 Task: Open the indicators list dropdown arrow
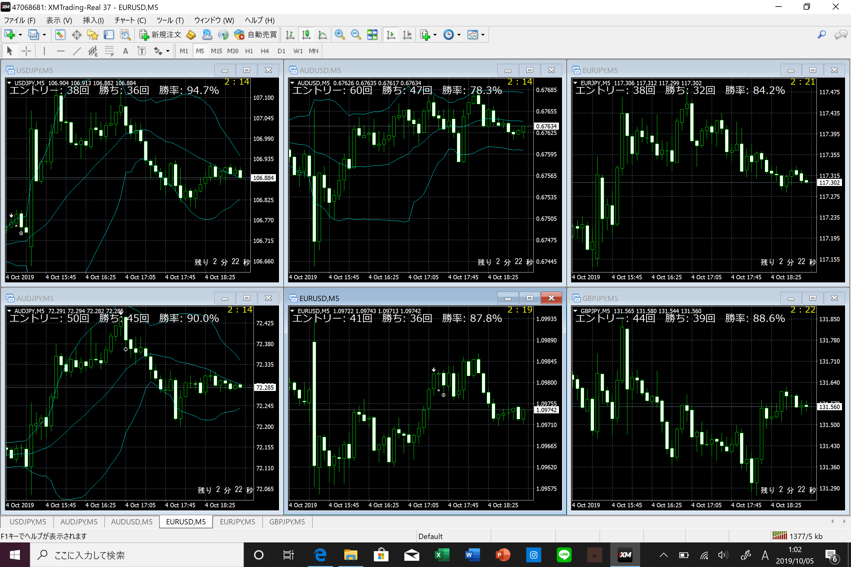point(435,35)
